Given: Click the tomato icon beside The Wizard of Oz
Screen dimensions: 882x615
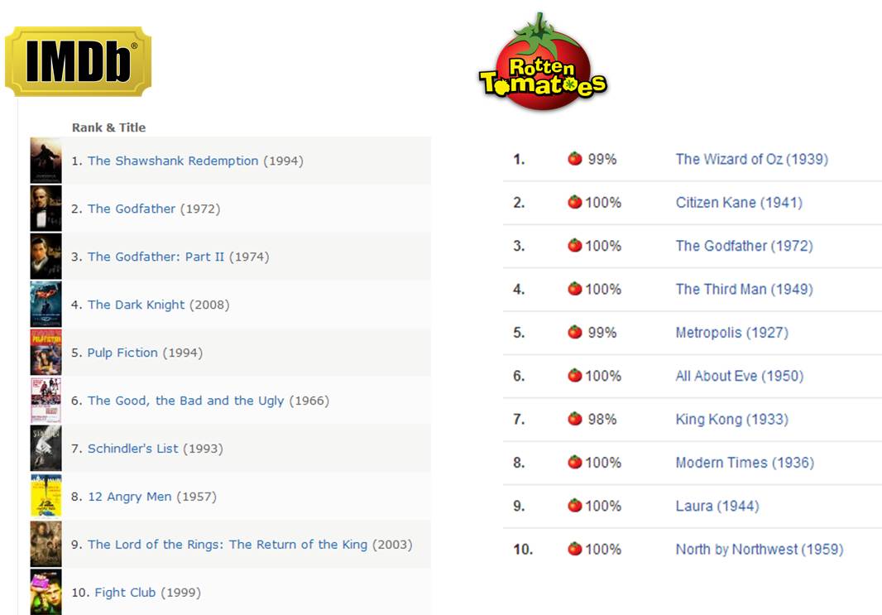Looking at the screenshot, I should point(575,159).
